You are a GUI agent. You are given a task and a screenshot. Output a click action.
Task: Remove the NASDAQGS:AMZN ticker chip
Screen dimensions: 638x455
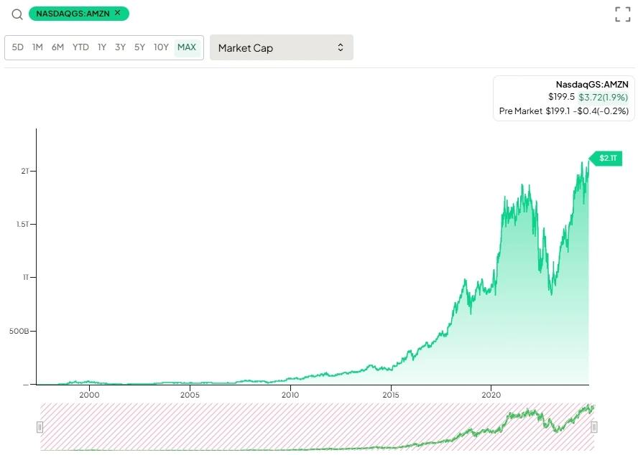pyautogui.click(x=118, y=13)
